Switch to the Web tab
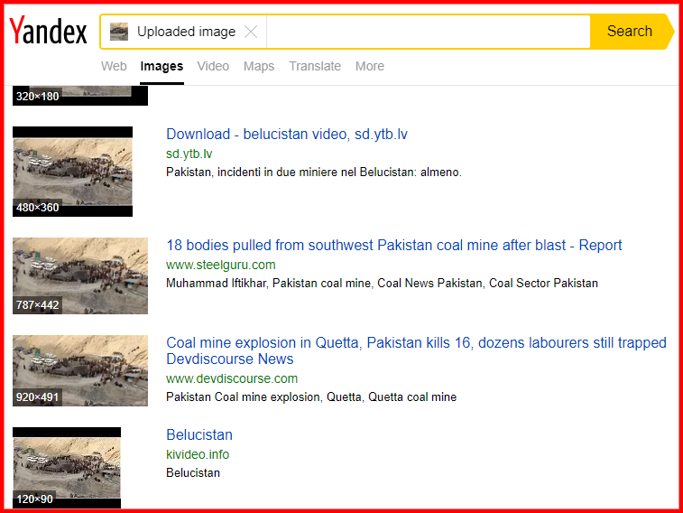683x513 pixels. point(114,66)
